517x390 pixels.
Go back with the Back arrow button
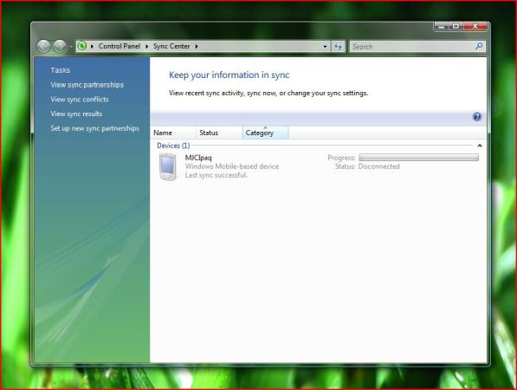click(x=43, y=47)
